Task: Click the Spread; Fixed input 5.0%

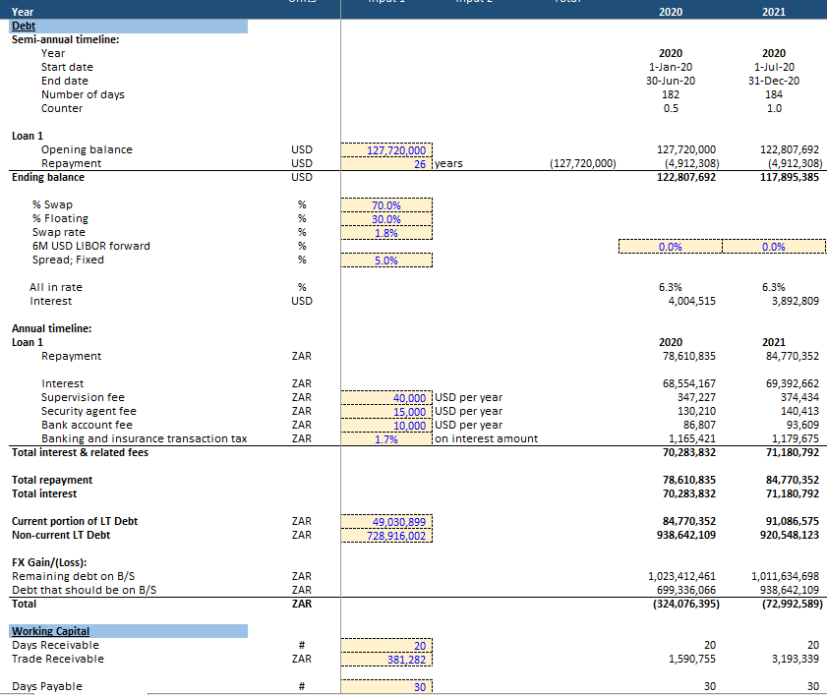Action: coord(386,261)
